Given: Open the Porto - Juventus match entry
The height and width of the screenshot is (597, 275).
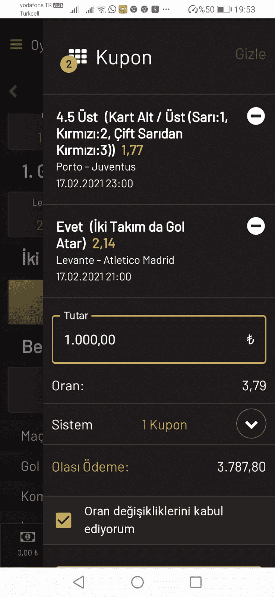Looking at the screenshot, I should 96,167.
